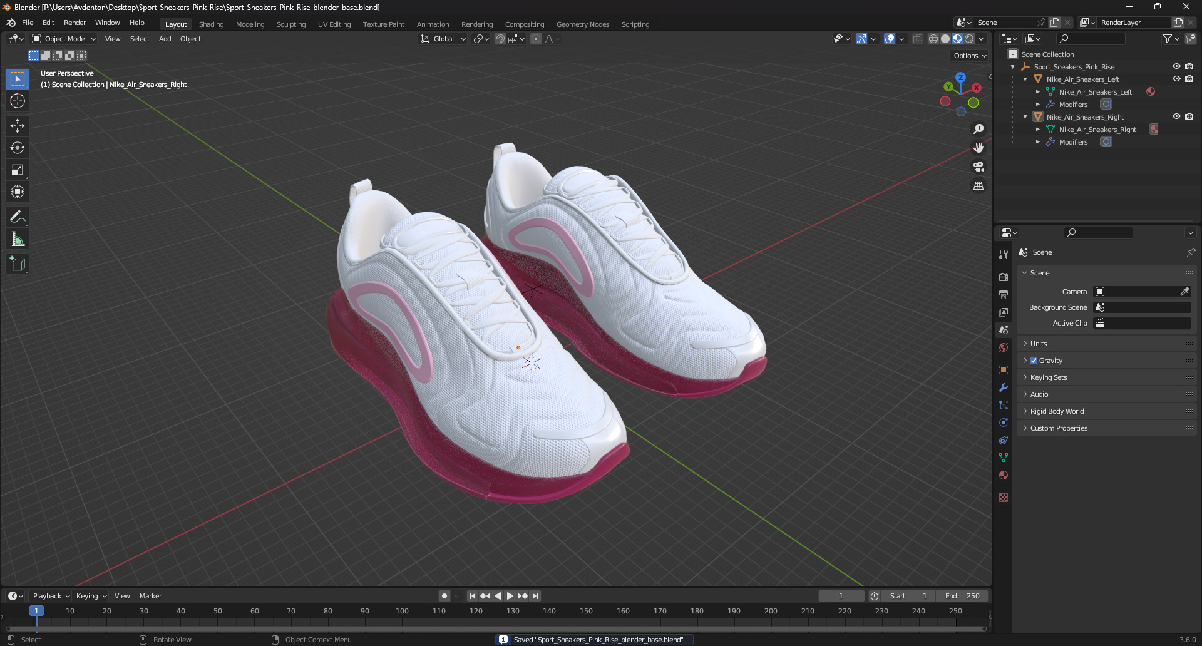
Task: Select the Cursor tool in left toolbar
Action: 18,101
